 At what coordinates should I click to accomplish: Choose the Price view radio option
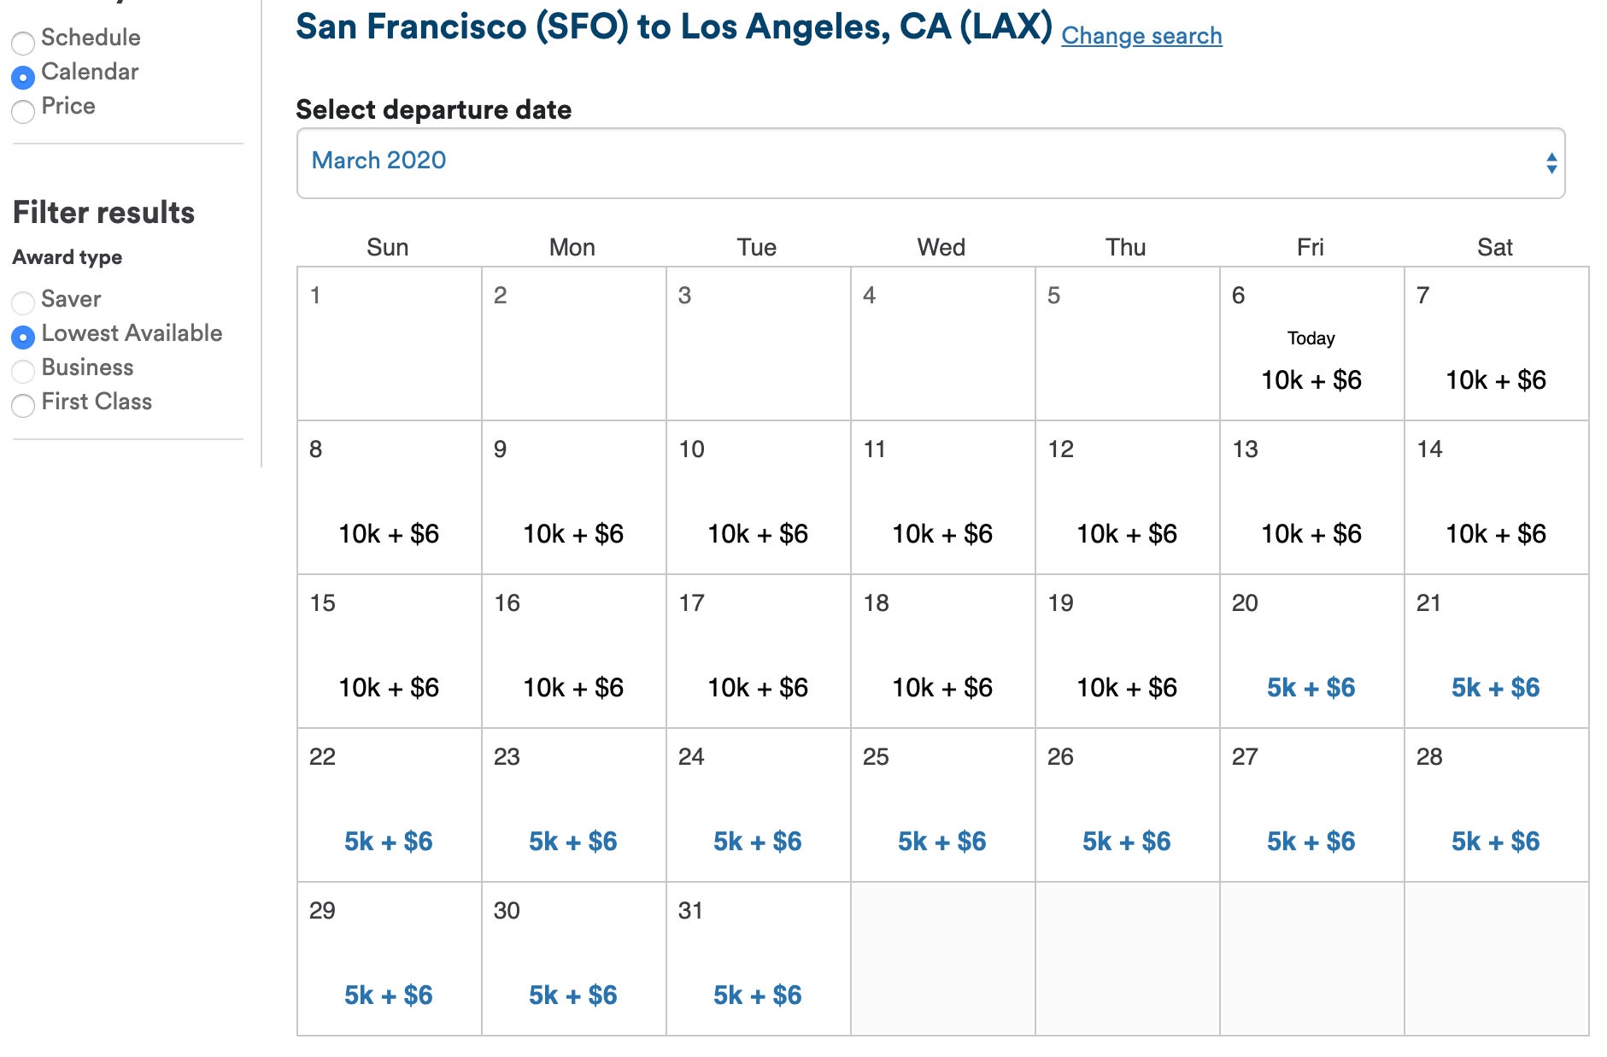pyautogui.click(x=23, y=111)
